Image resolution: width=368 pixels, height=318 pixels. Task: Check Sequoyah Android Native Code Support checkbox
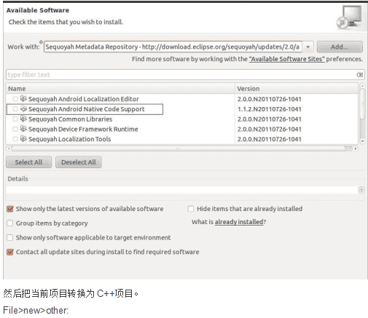15,109
